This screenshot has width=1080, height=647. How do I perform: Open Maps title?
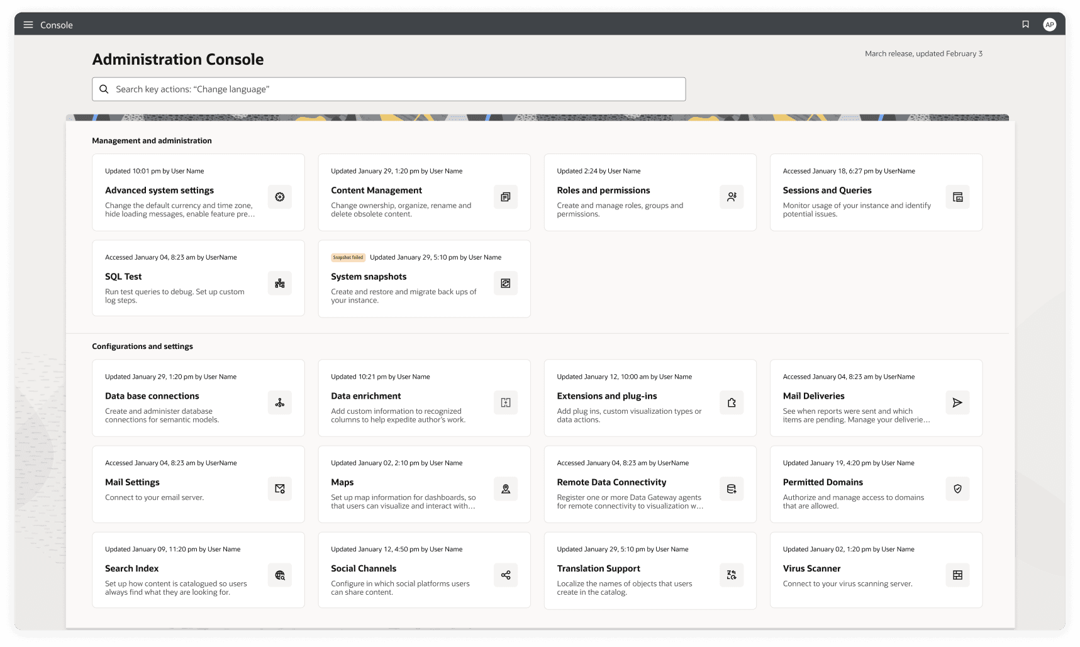[x=342, y=482]
